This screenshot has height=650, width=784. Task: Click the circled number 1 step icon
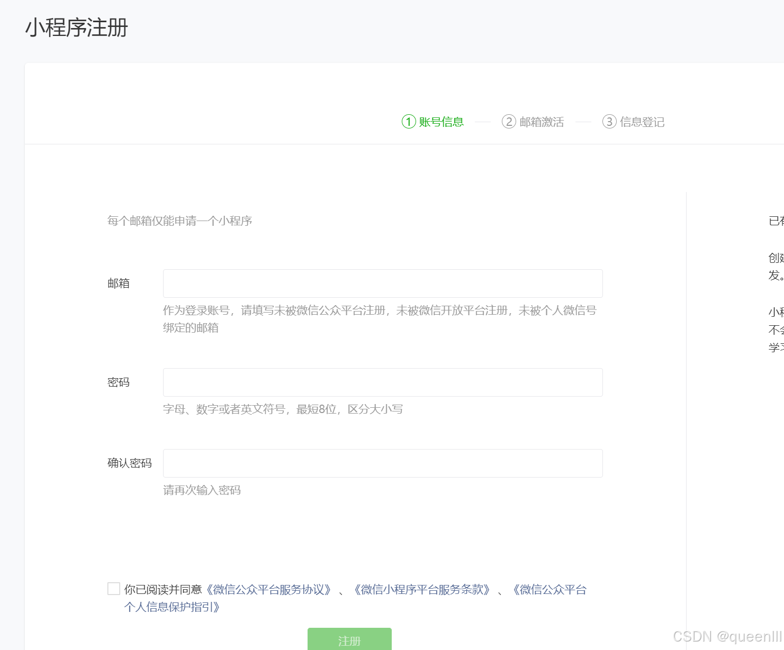(409, 122)
